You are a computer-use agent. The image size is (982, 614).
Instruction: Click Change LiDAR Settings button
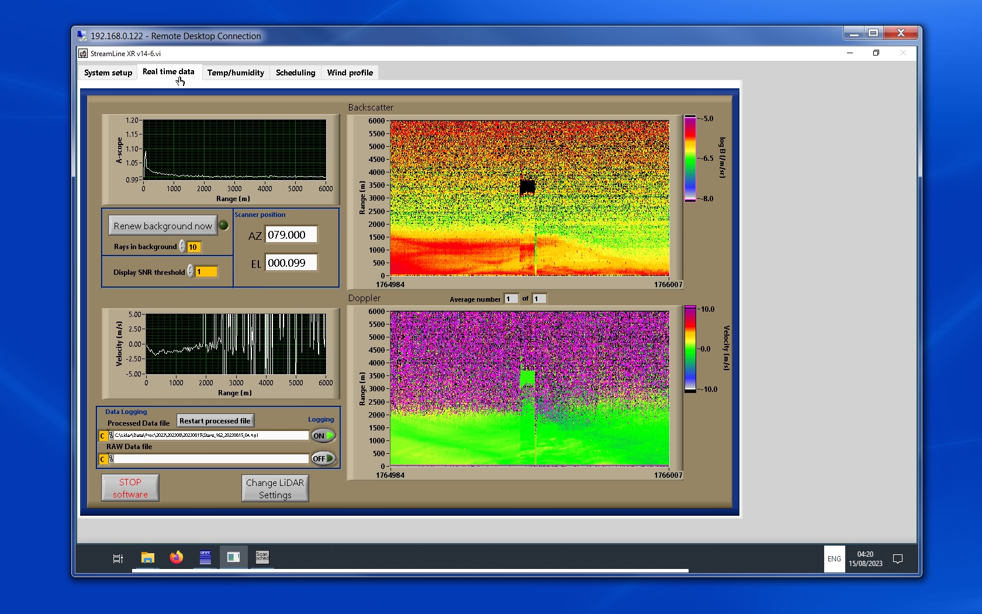click(x=275, y=488)
